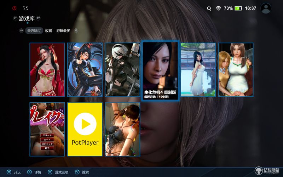Click 开玩 to start the game

[17, 172]
